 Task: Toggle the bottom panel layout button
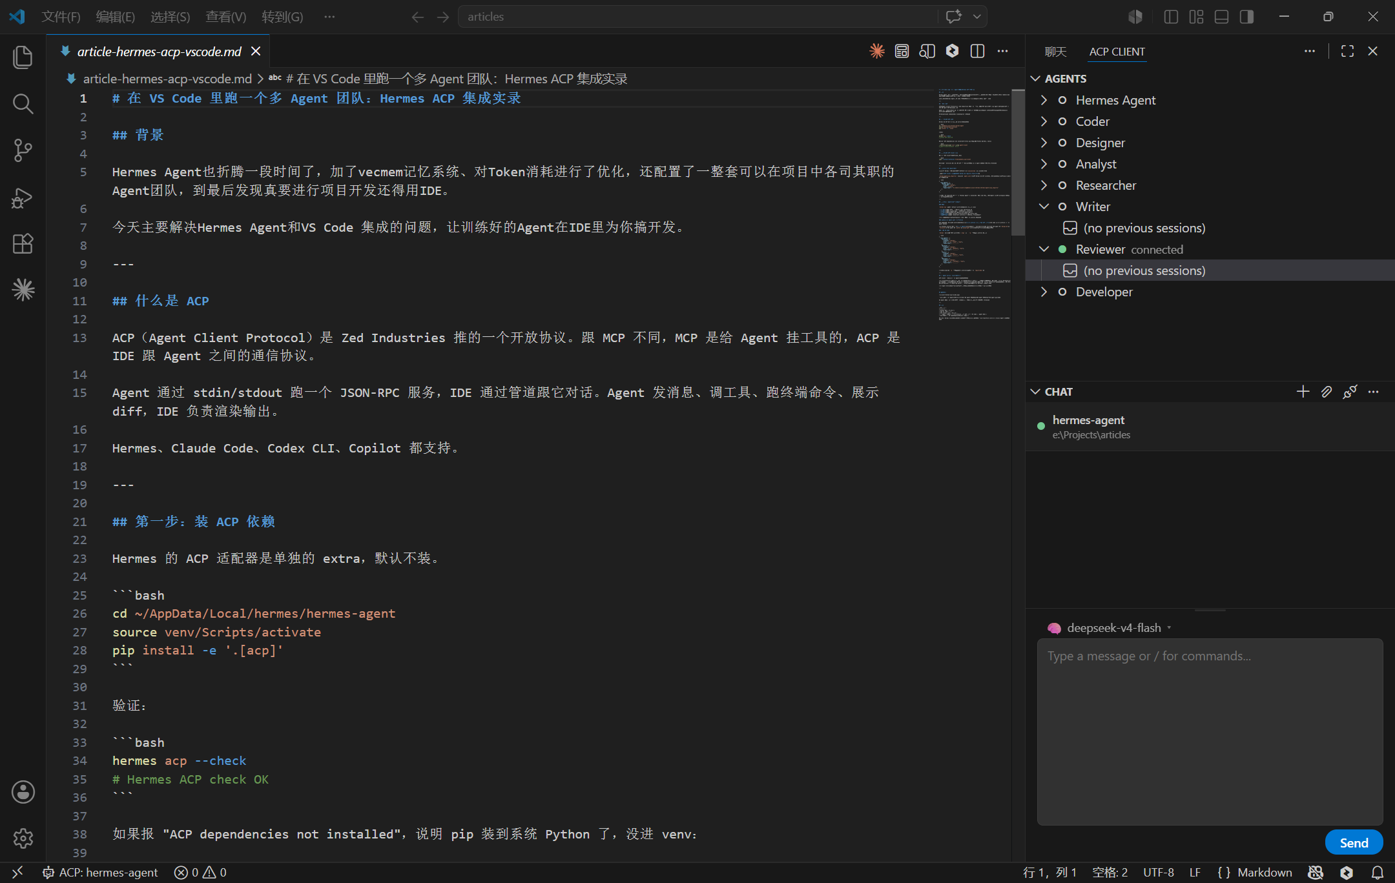(x=1221, y=17)
